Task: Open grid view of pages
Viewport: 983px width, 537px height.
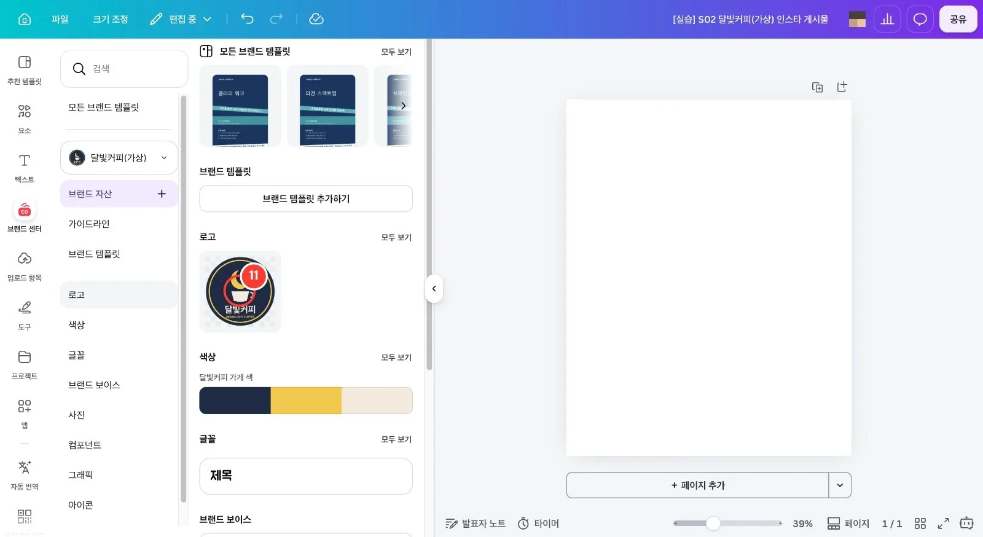Action: pos(920,523)
